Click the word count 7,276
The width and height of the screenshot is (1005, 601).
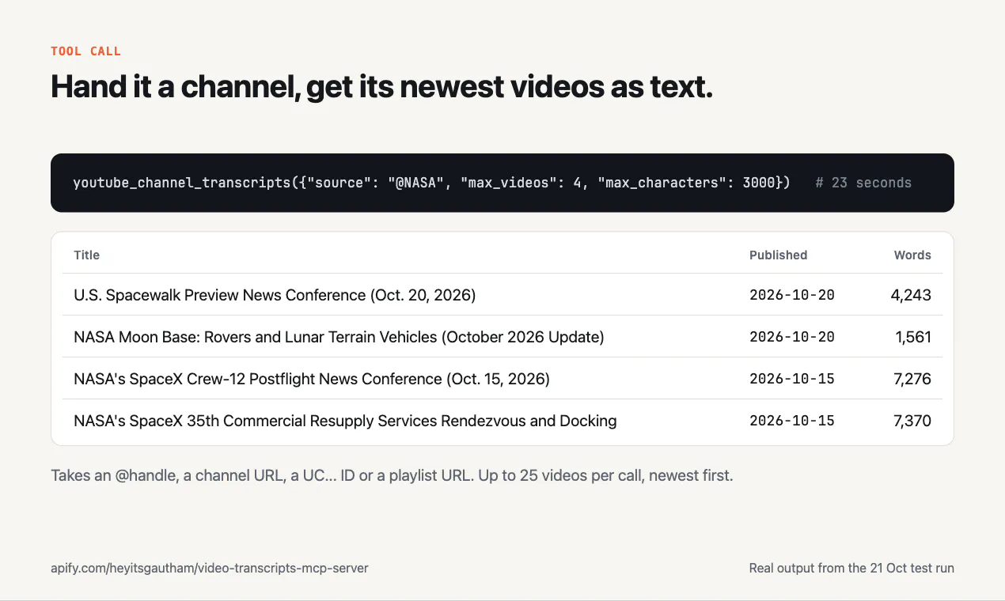912,379
